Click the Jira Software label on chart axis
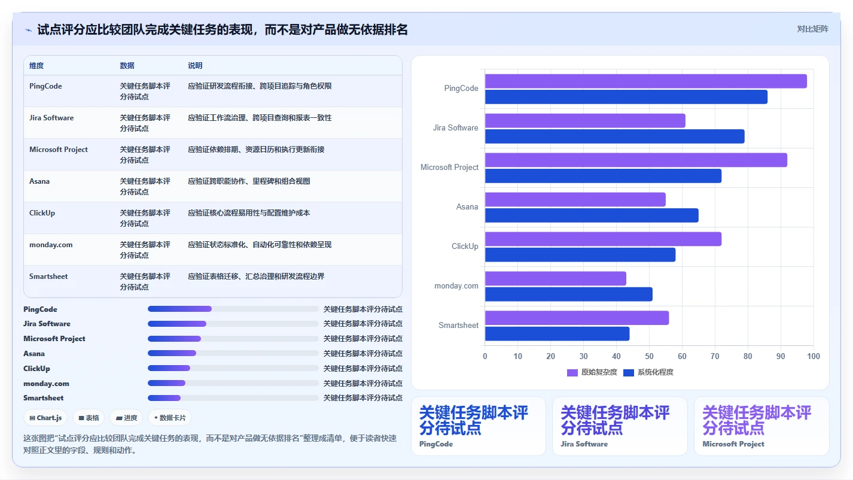This screenshot has height=480, width=853. (x=456, y=128)
